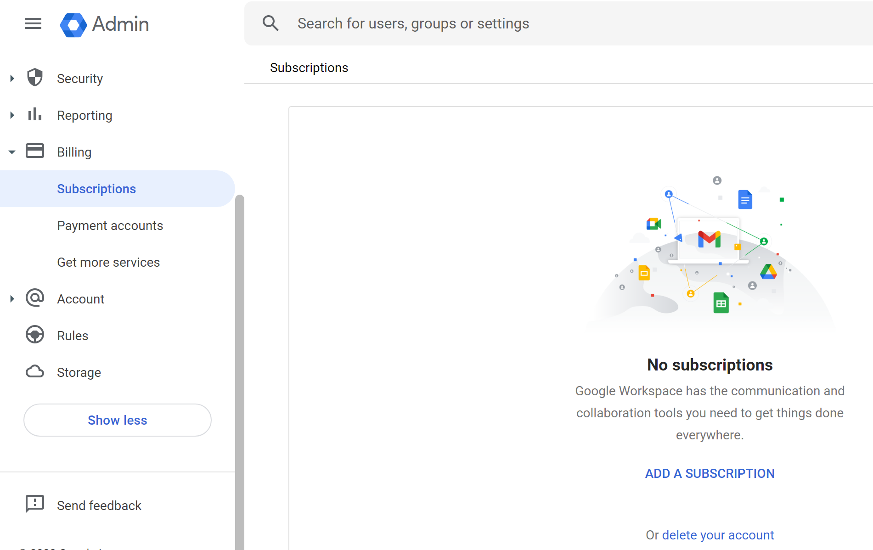Screen dimensions: 873x550
Task: Click the Security shield icon
Action: (x=35, y=78)
